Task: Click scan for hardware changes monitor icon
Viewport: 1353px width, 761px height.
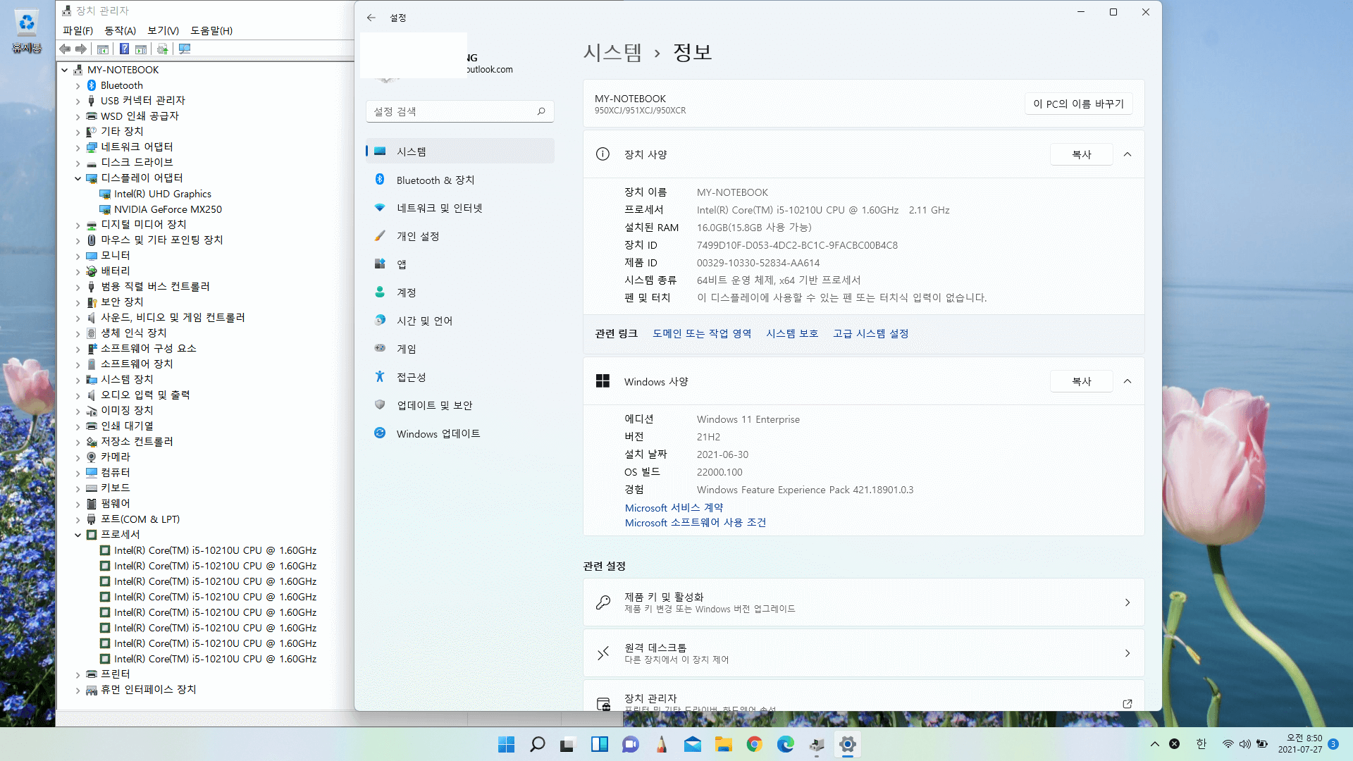Action: click(185, 49)
